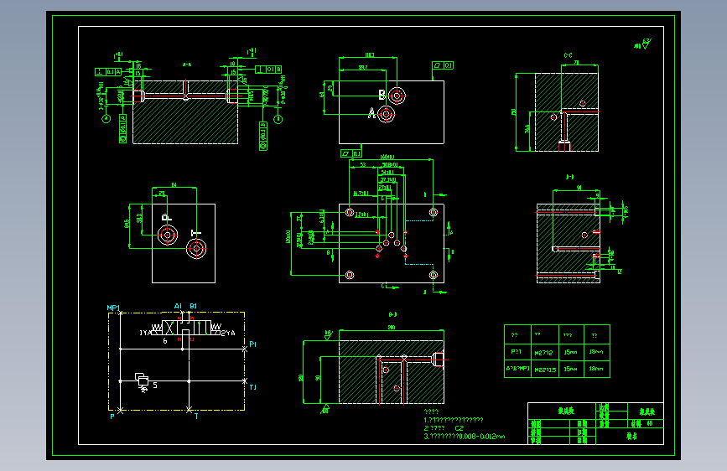
Task: Select the A1 port label above the valve
Action: pyautogui.click(x=178, y=307)
